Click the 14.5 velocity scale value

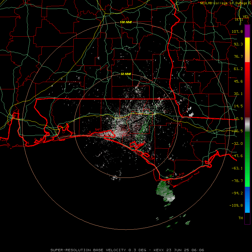point(238,106)
